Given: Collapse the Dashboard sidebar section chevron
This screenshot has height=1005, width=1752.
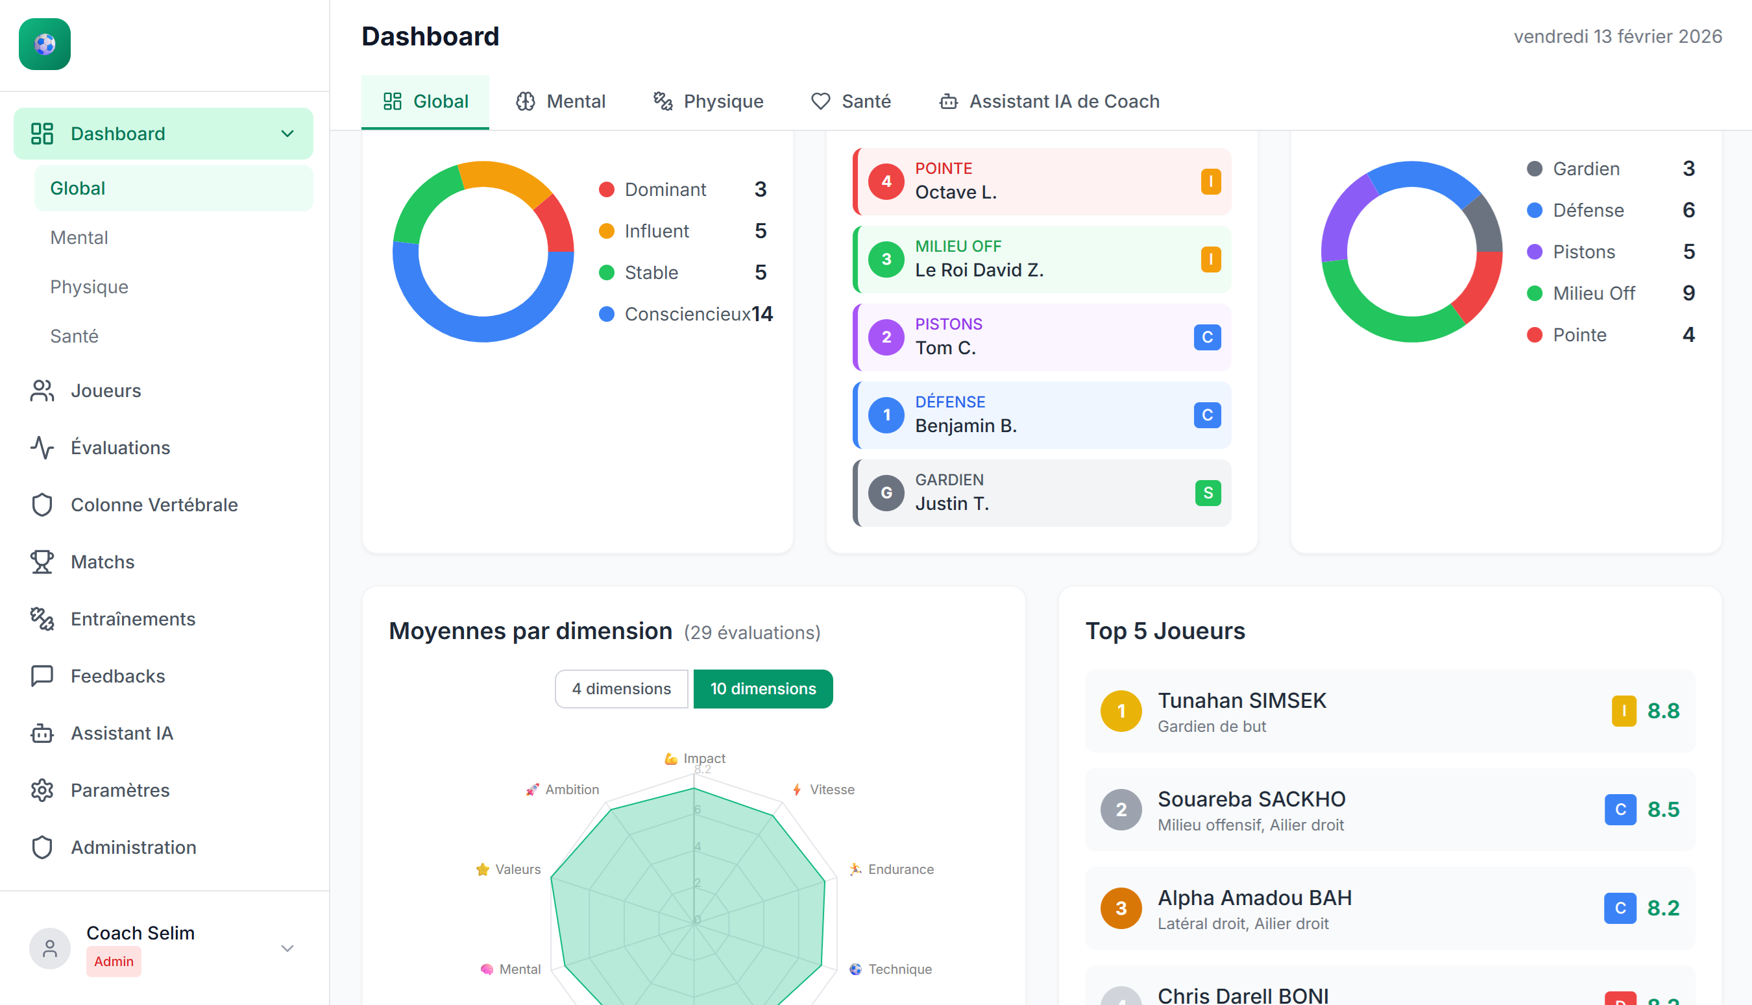Looking at the screenshot, I should click(x=288, y=134).
